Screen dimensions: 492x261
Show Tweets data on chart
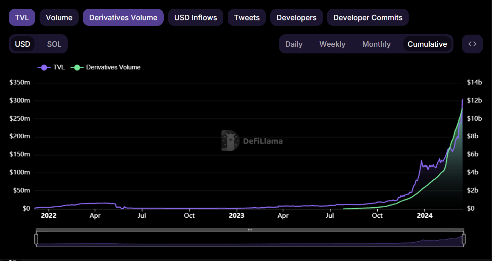click(x=247, y=17)
